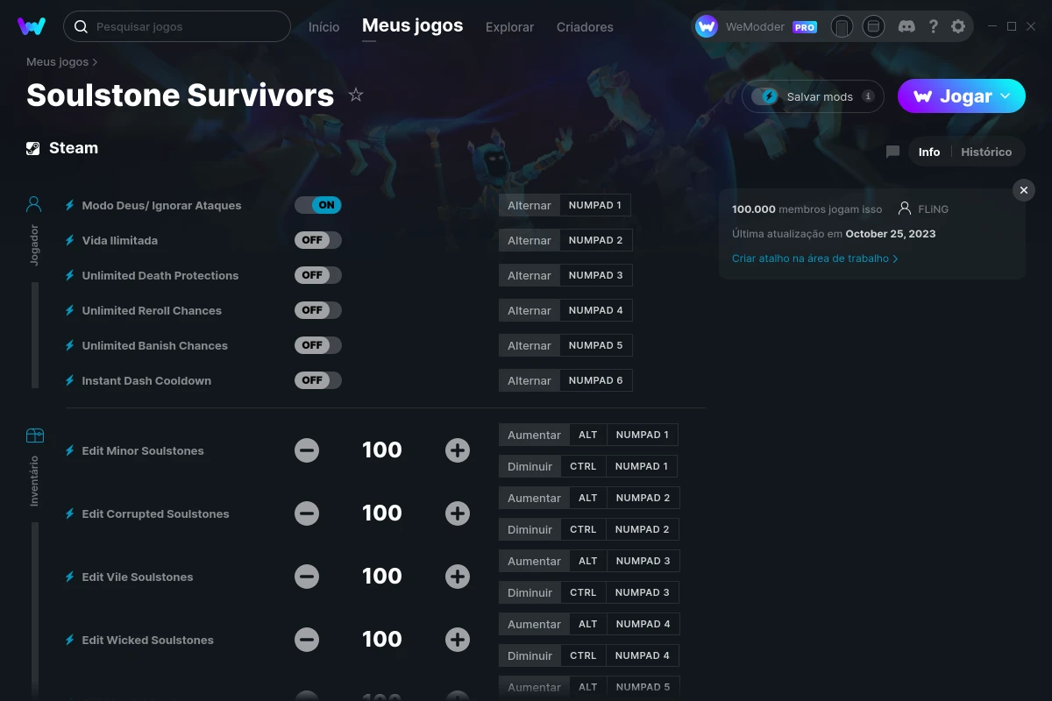Click the Meus jogos breadcrumb link
The image size is (1052, 701).
tap(58, 62)
